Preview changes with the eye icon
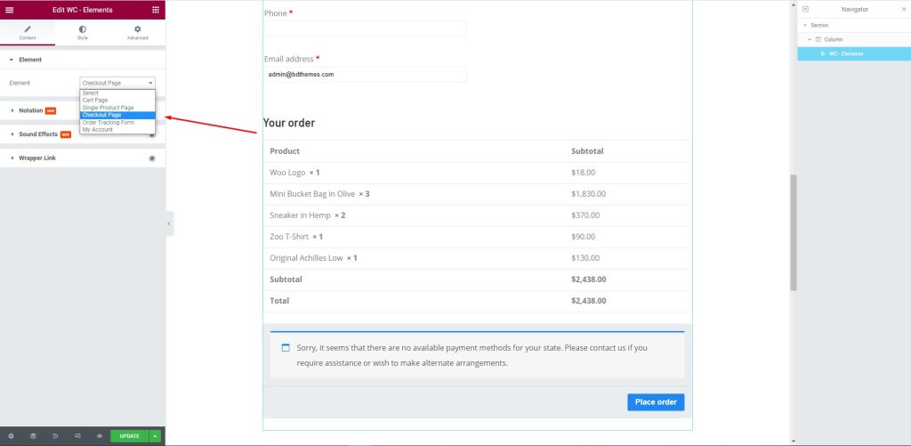Viewport: 911px width, 446px height. pos(99,436)
